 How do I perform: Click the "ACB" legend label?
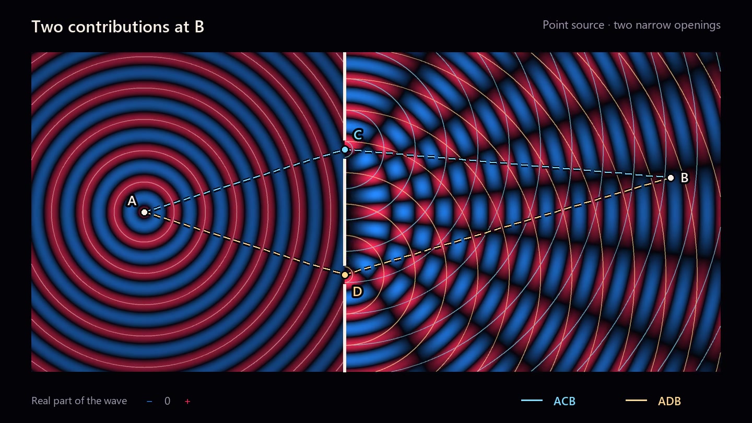click(565, 401)
